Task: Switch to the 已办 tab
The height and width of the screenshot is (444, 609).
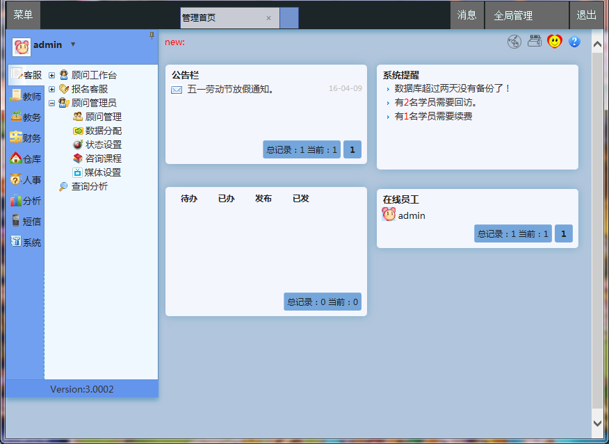Action: point(226,199)
